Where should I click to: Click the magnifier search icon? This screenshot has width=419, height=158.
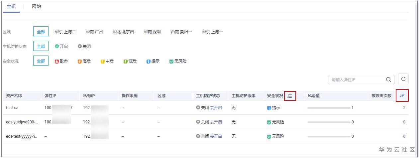[x=388, y=80]
